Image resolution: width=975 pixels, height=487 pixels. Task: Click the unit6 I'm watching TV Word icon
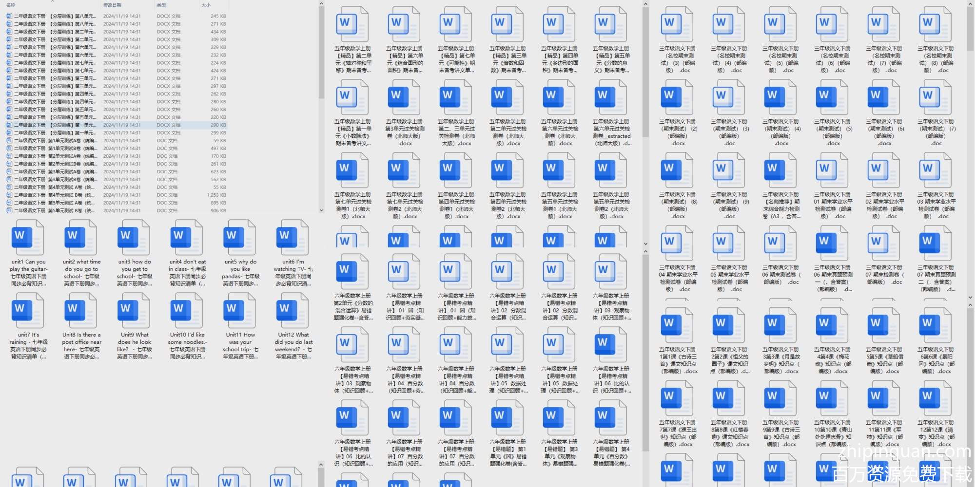pyautogui.click(x=293, y=237)
